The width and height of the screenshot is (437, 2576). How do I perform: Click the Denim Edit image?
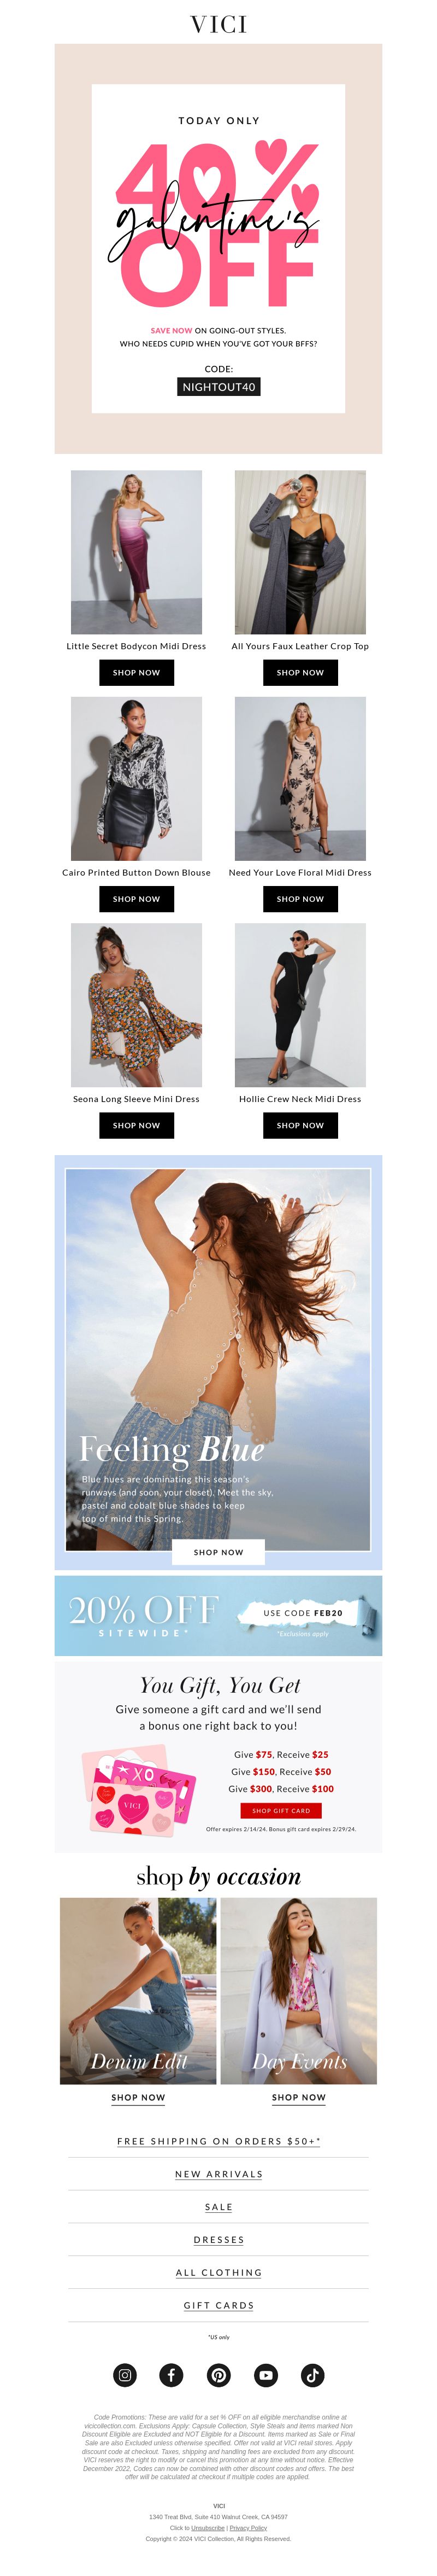click(138, 1990)
